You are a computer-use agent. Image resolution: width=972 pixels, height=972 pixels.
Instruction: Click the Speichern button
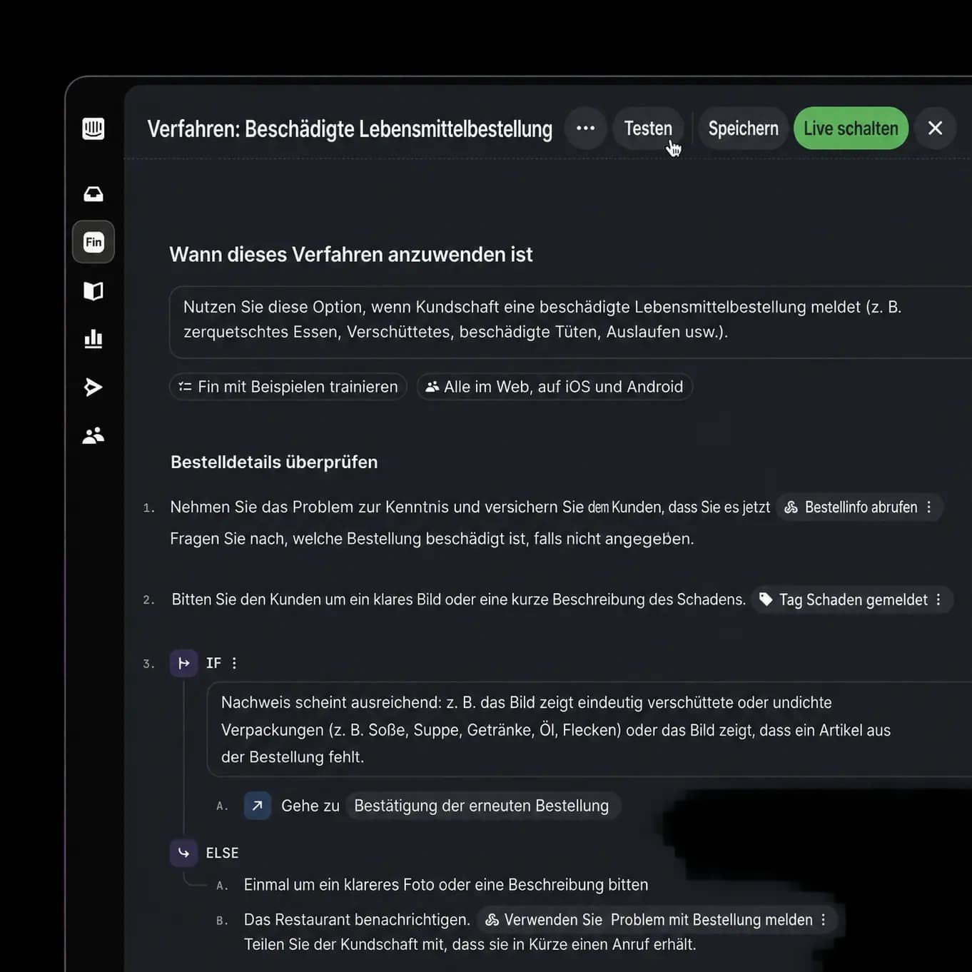pyautogui.click(x=743, y=128)
